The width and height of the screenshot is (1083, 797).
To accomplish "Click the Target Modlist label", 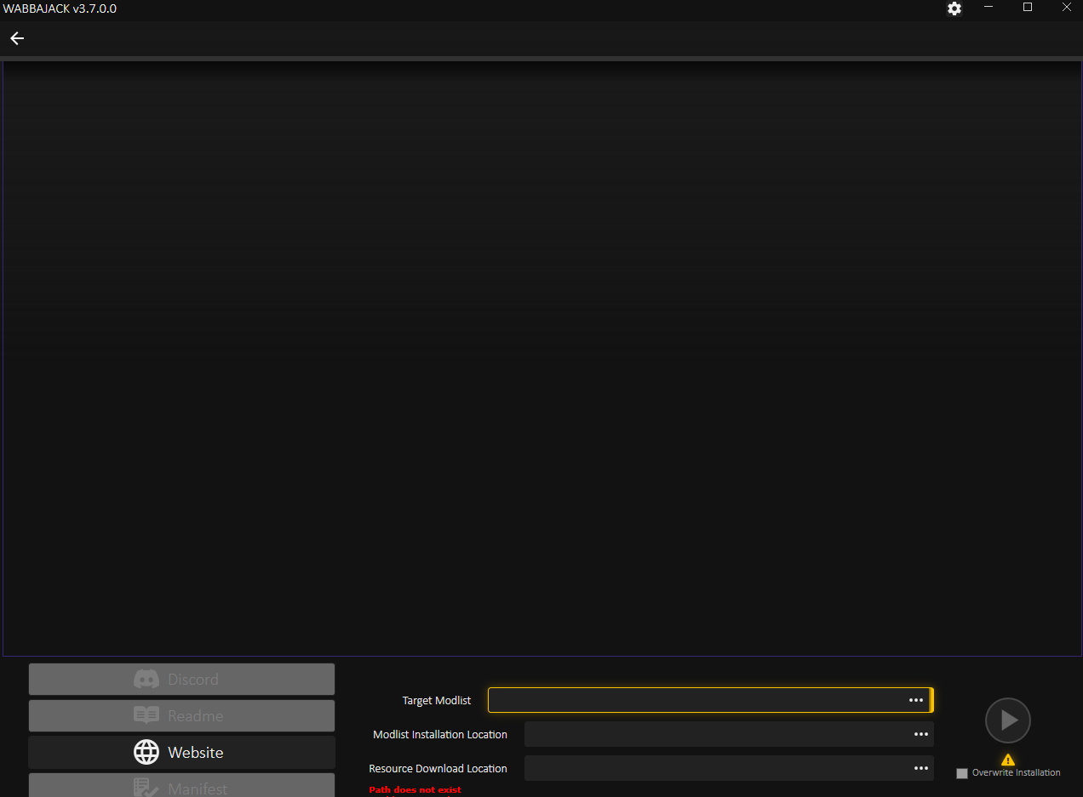I will click(437, 700).
